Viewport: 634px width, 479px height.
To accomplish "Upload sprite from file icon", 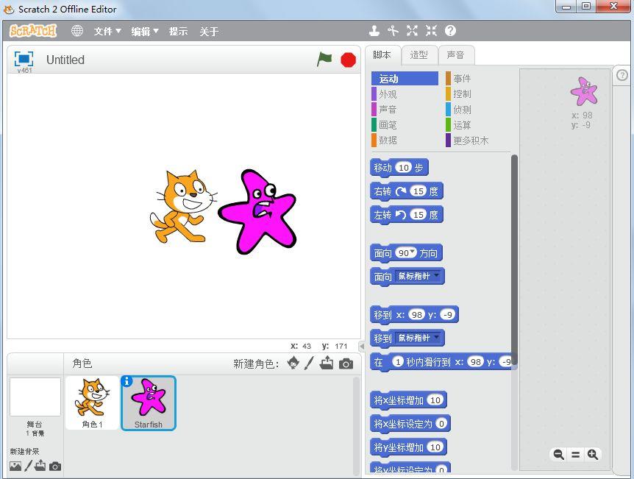I will (327, 363).
